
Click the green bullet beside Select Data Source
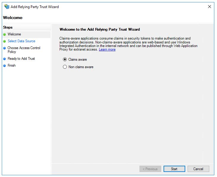(x=4, y=41)
